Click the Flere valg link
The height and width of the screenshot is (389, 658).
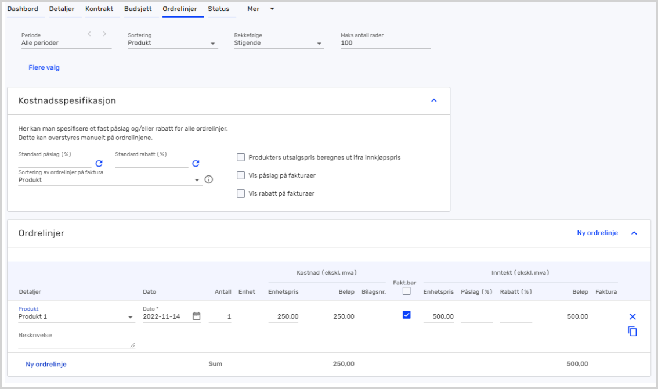[44, 67]
